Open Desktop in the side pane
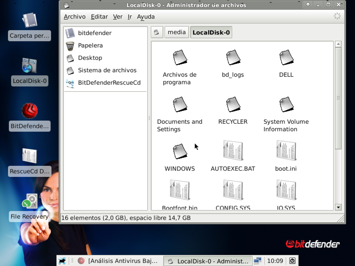Viewport: 355px width, 266px height. coord(105,58)
